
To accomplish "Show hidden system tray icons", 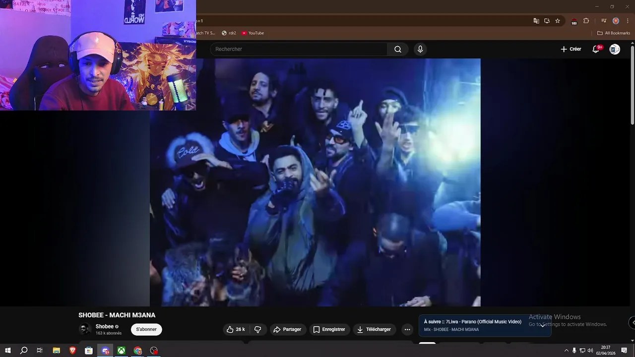I will click(x=567, y=351).
